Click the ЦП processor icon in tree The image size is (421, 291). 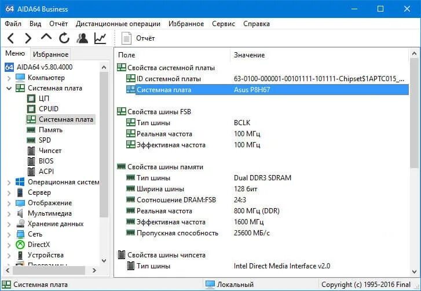tap(31, 99)
